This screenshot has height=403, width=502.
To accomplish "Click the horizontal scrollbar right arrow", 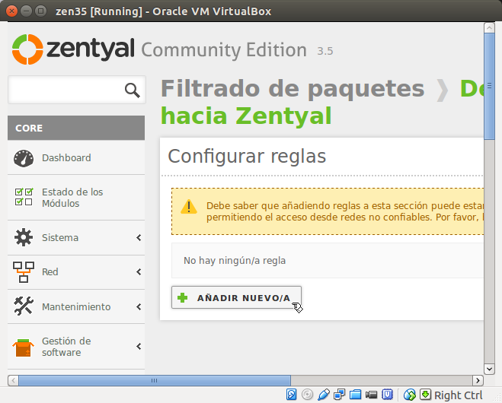I will point(478,380).
